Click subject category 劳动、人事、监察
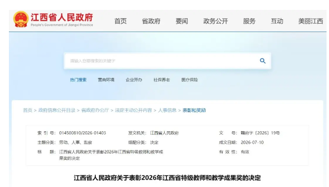 pos(76,143)
